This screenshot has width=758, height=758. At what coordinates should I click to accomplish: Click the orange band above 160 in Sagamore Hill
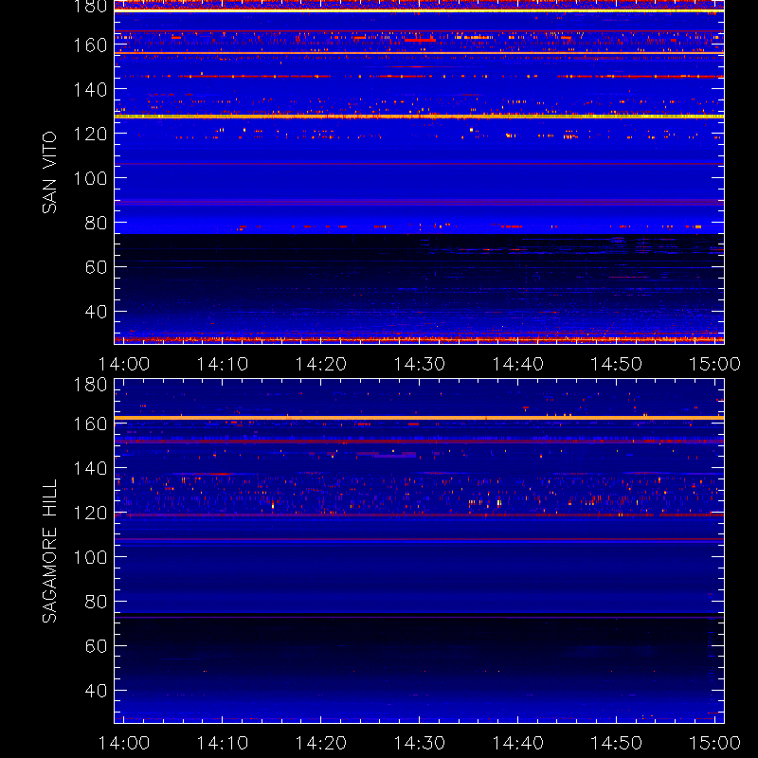(x=419, y=418)
